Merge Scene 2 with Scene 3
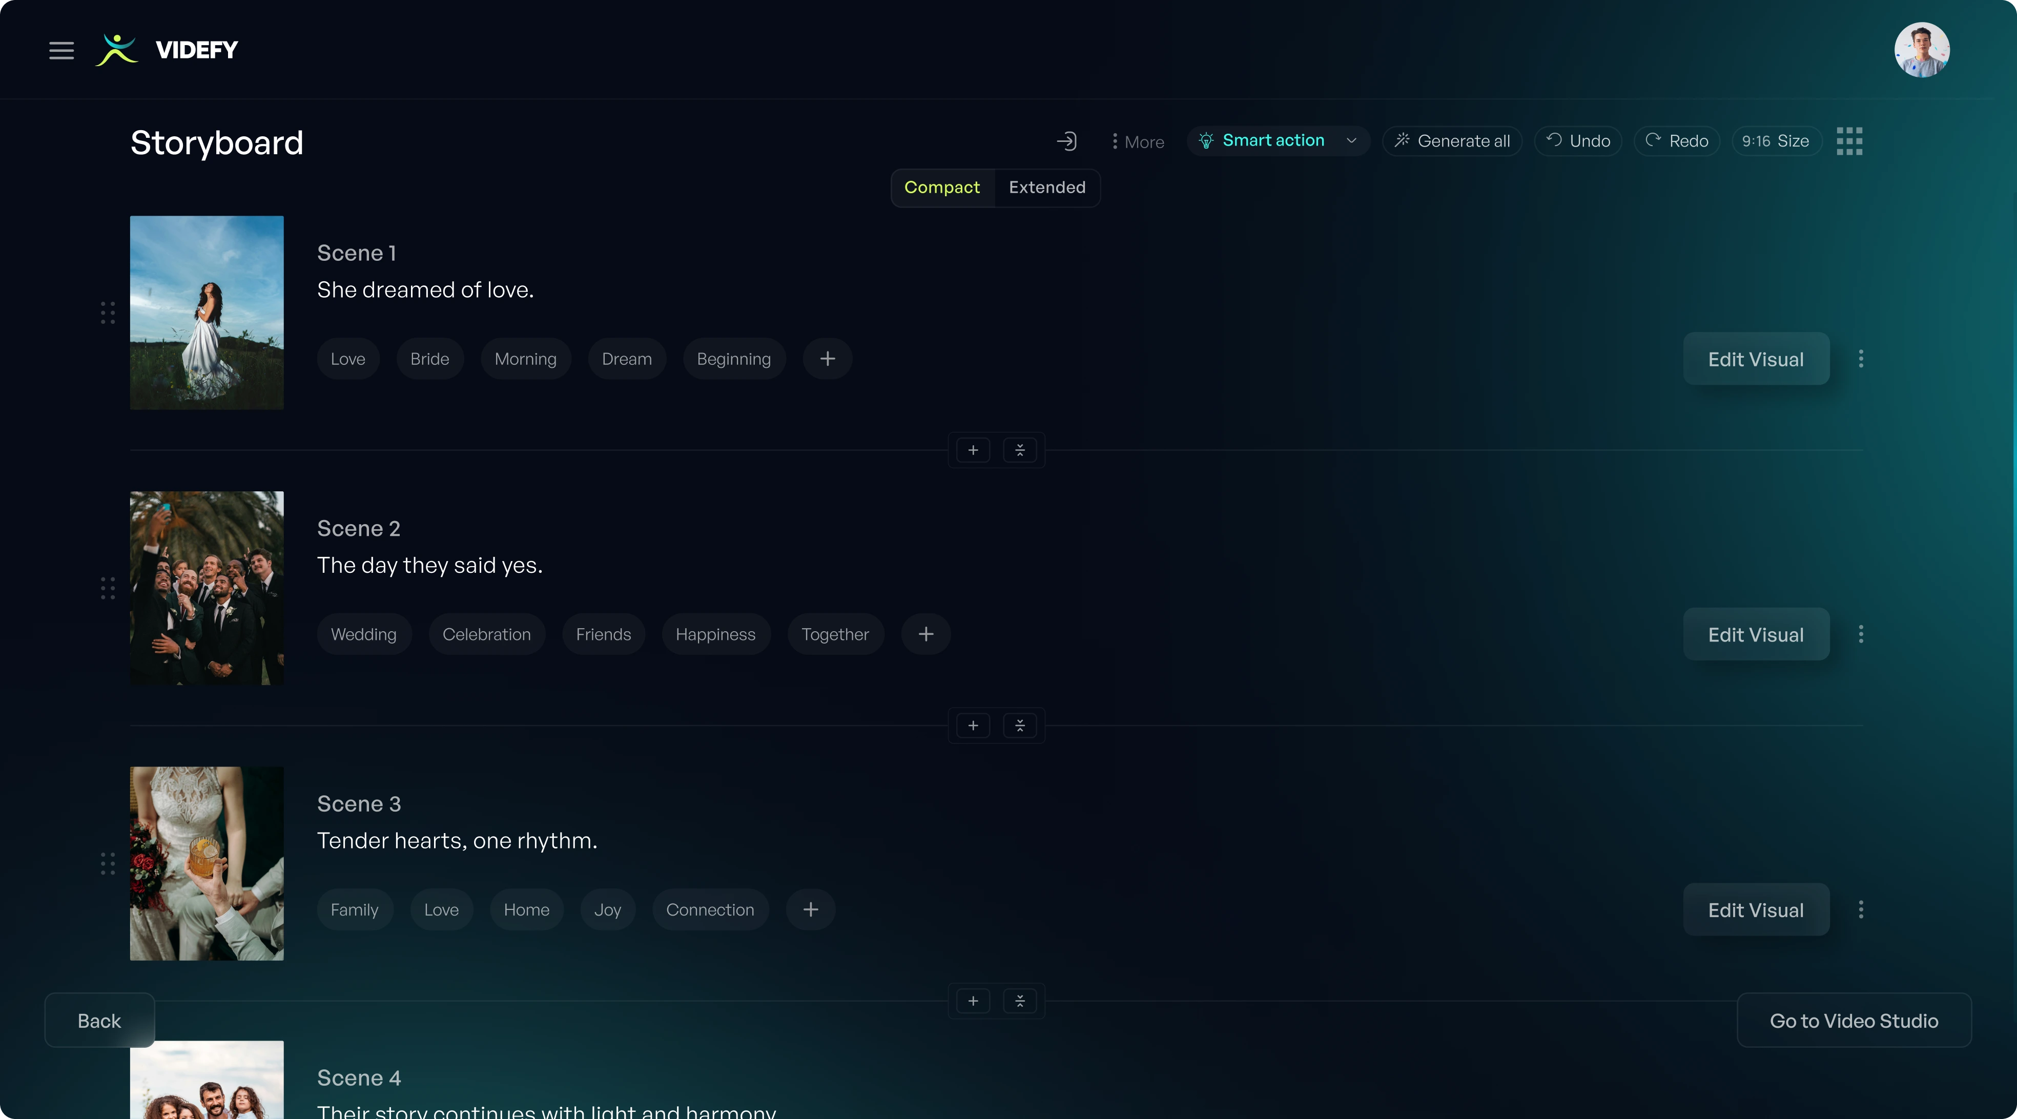Image resolution: width=2017 pixels, height=1119 pixels. (x=1019, y=726)
